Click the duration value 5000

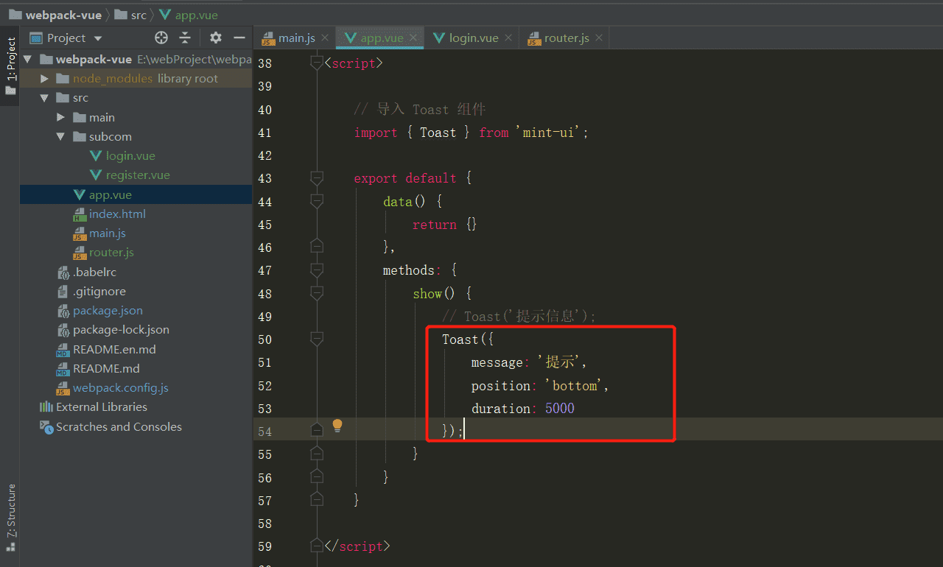[x=559, y=409]
